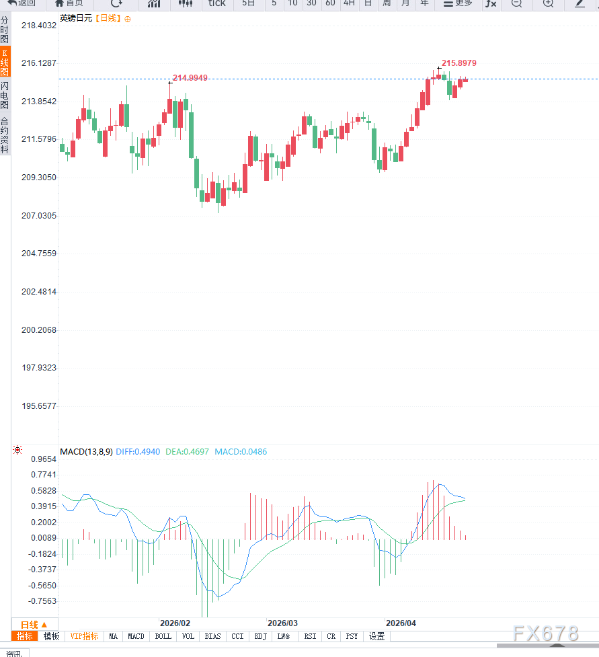Go to 首页 home icon
The height and width of the screenshot is (657, 599).
click(x=69, y=3)
